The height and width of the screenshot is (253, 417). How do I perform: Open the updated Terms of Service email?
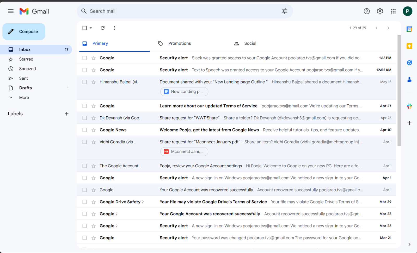pos(236,106)
